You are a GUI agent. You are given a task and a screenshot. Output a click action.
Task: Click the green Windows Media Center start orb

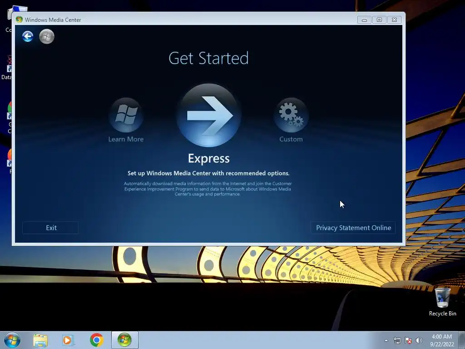(47, 36)
